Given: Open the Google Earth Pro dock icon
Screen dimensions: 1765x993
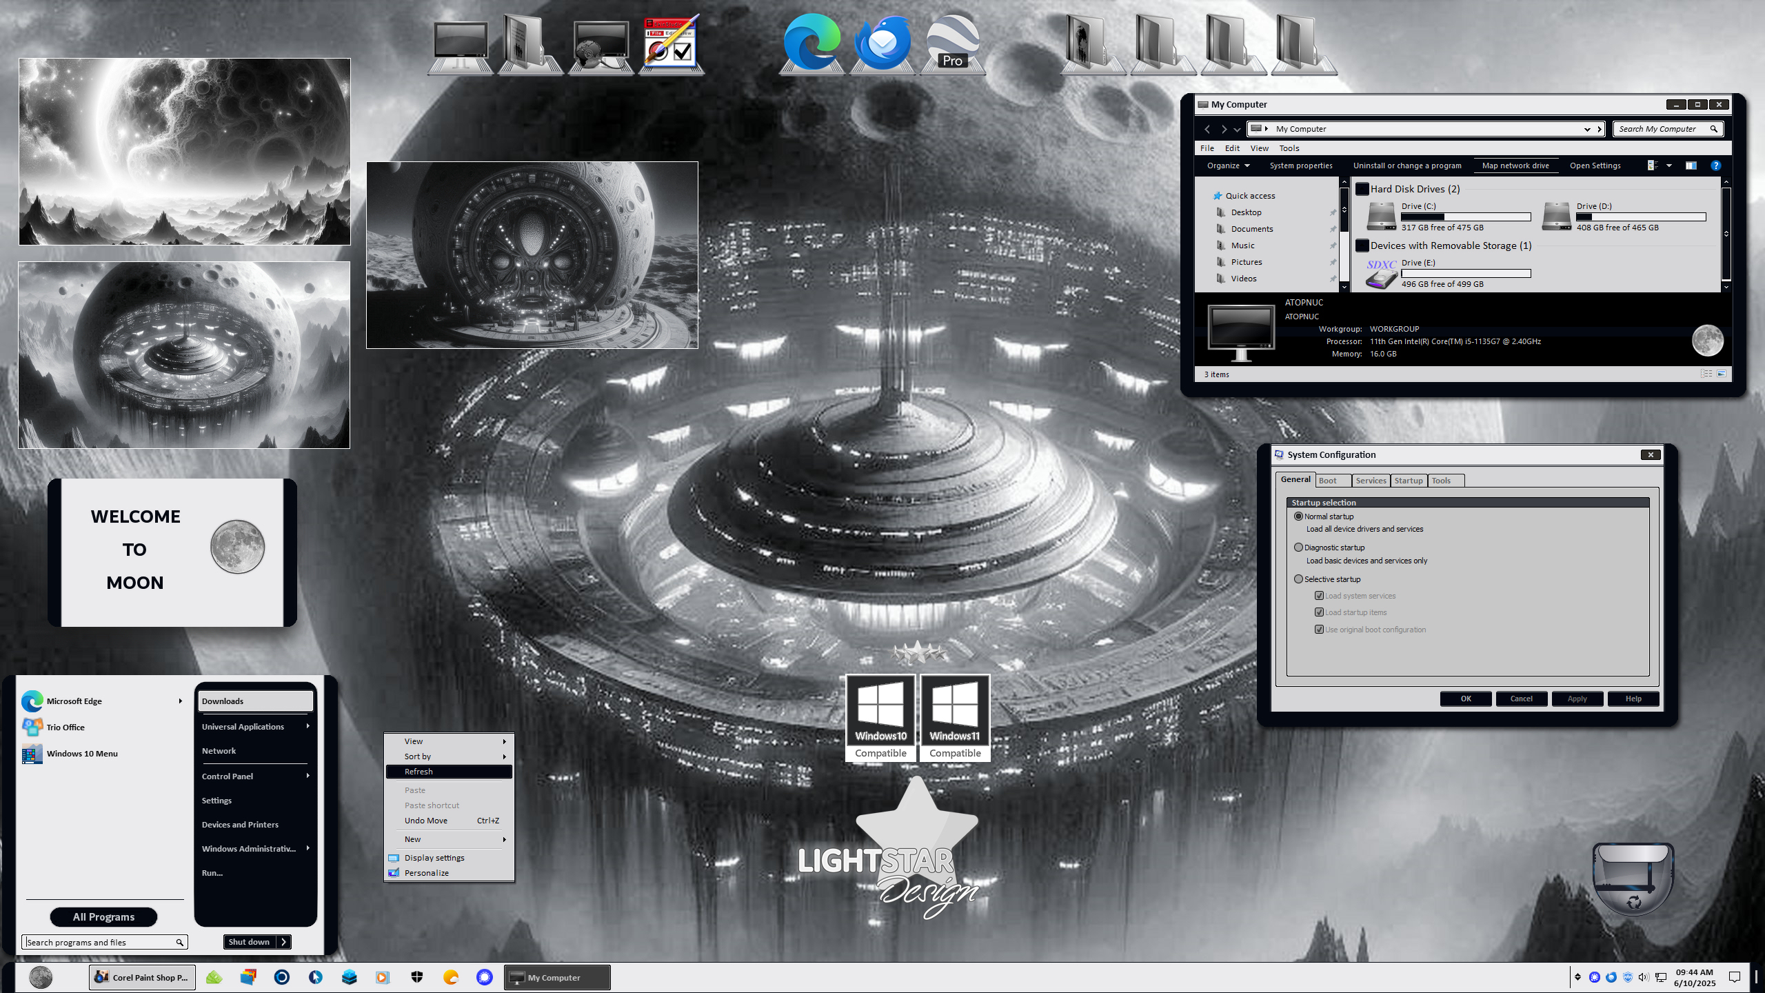Looking at the screenshot, I should point(953,43).
